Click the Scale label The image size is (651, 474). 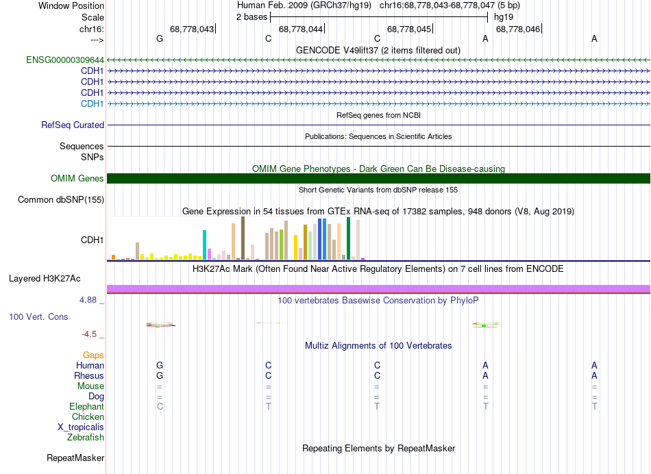(x=93, y=17)
